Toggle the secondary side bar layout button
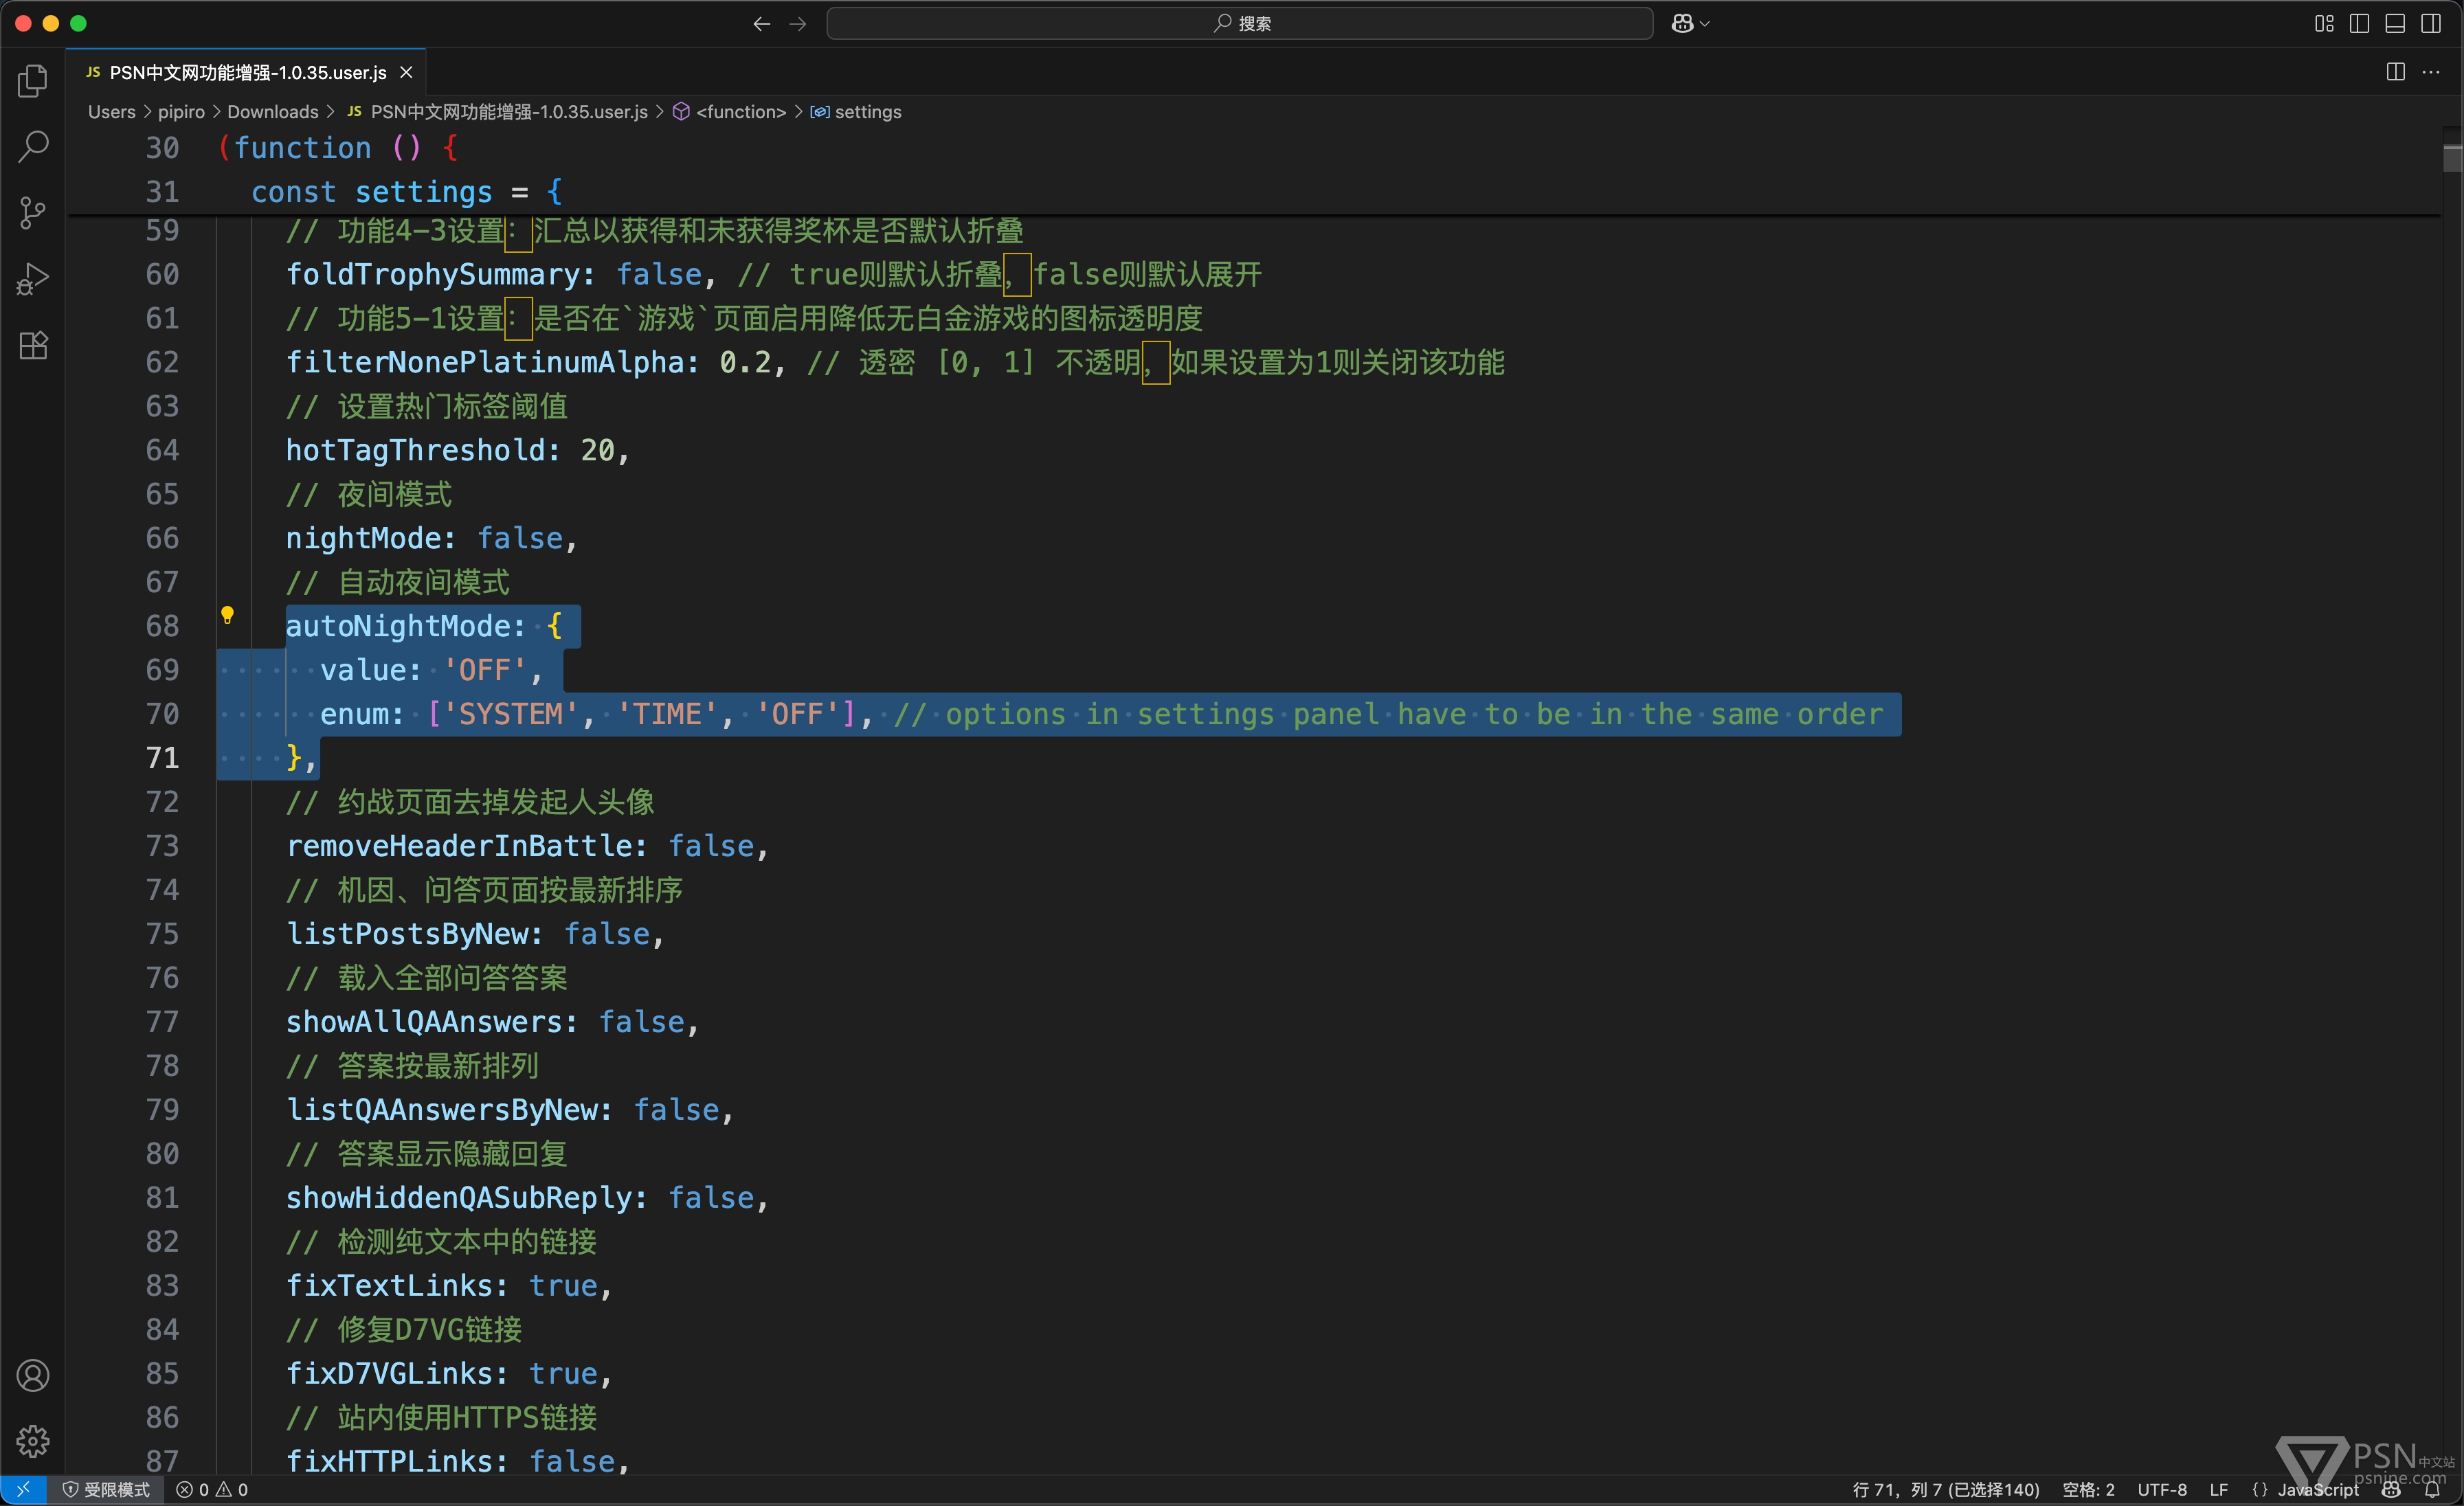The height and width of the screenshot is (1506, 2464). [2431, 23]
